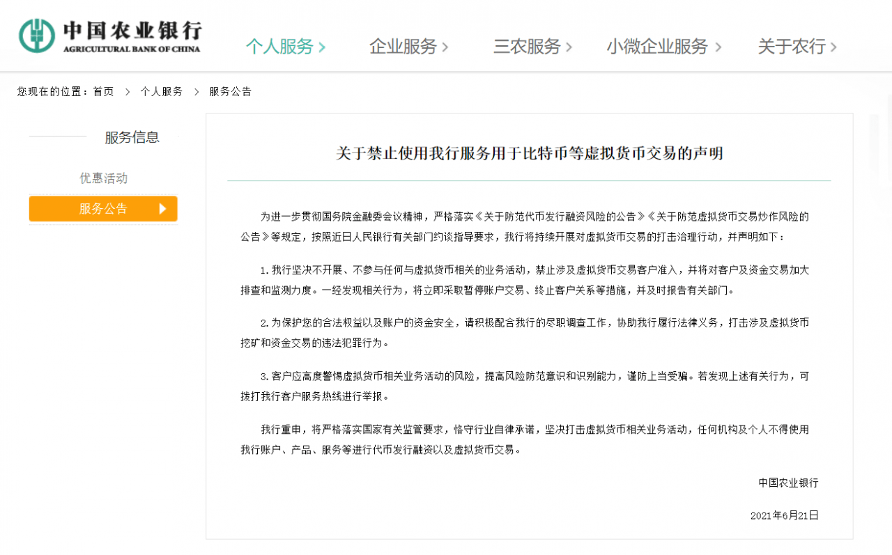Expand the 小微企业服务 navigation chevron

(718, 47)
